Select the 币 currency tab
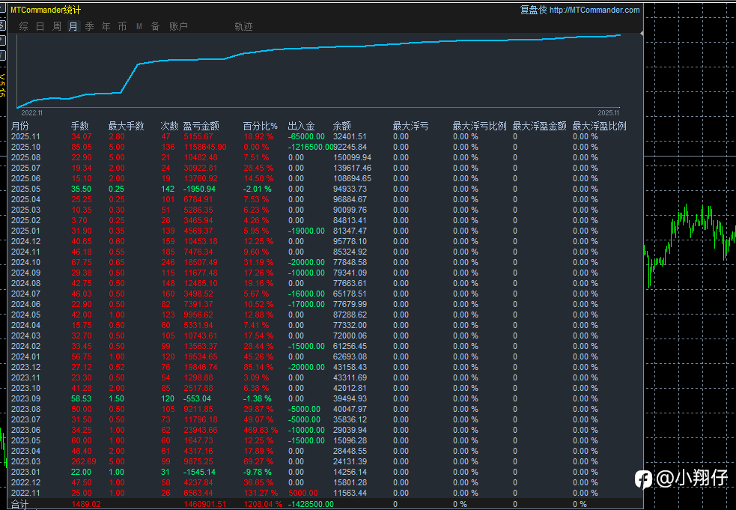This screenshot has width=736, height=510. (x=122, y=26)
